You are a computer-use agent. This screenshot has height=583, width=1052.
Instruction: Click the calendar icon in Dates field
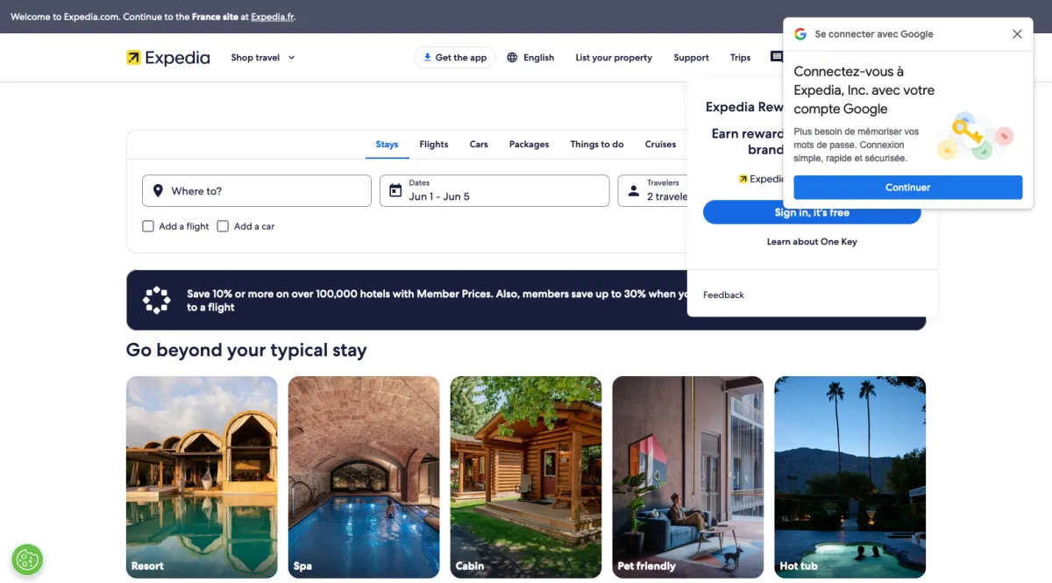pyautogui.click(x=395, y=191)
